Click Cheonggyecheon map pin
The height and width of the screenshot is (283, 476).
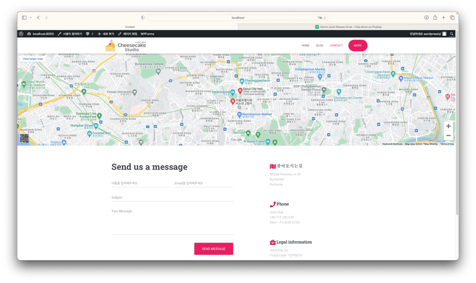tap(242, 81)
